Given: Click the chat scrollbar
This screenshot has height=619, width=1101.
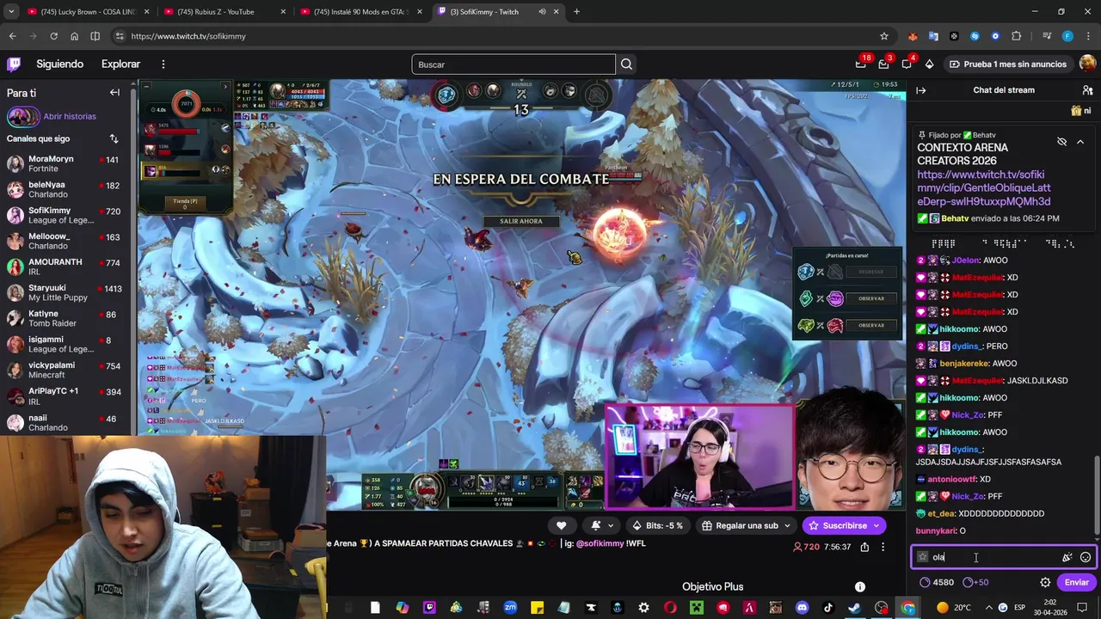Looking at the screenshot, I should (1096, 494).
